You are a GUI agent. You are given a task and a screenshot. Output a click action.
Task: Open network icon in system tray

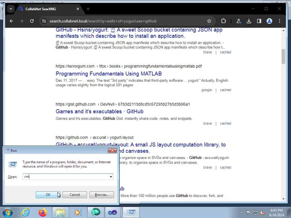point(255,213)
